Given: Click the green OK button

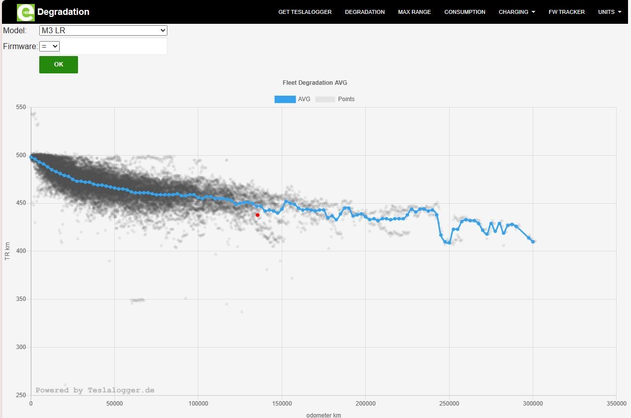Looking at the screenshot, I should coord(59,64).
